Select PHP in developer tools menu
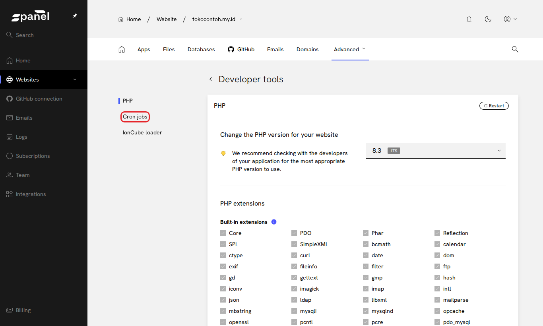This screenshot has width=543, height=326. tap(128, 101)
